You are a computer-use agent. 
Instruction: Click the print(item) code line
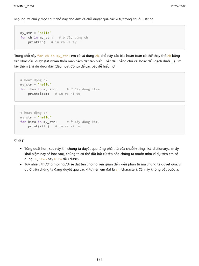pyautogui.click(x=38, y=94)
